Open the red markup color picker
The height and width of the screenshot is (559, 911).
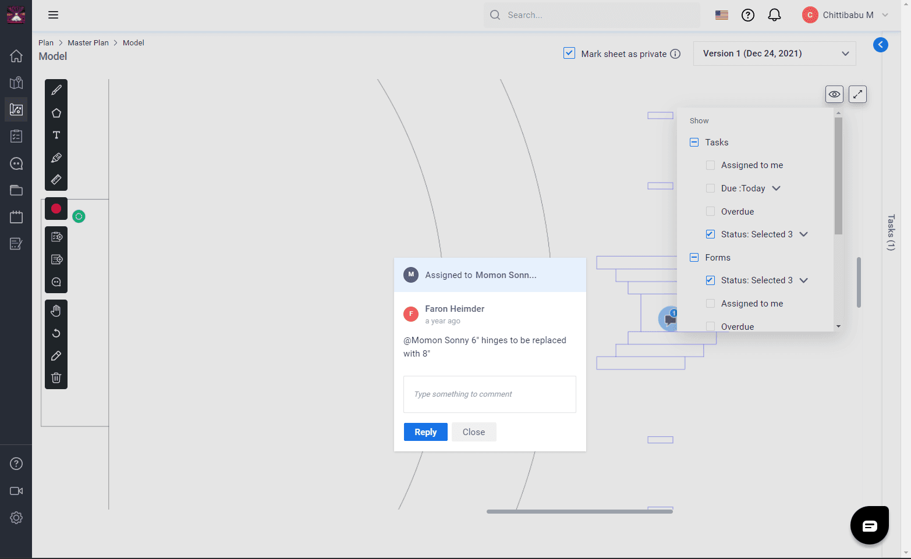point(56,209)
